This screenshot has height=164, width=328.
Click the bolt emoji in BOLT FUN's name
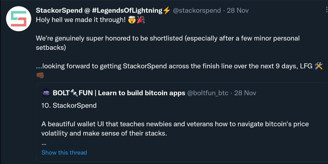74,93
